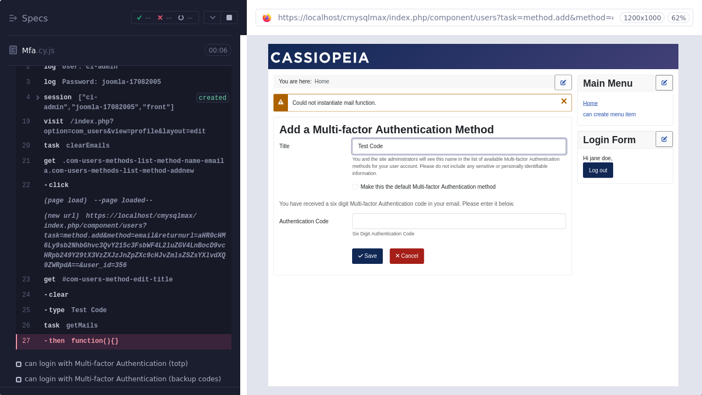Click the warning triangle icon

(281, 103)
